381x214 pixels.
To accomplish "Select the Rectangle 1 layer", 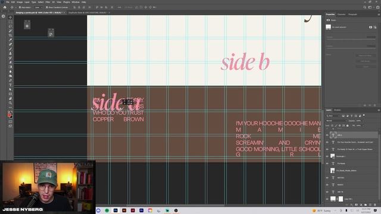I will (352, 156).
